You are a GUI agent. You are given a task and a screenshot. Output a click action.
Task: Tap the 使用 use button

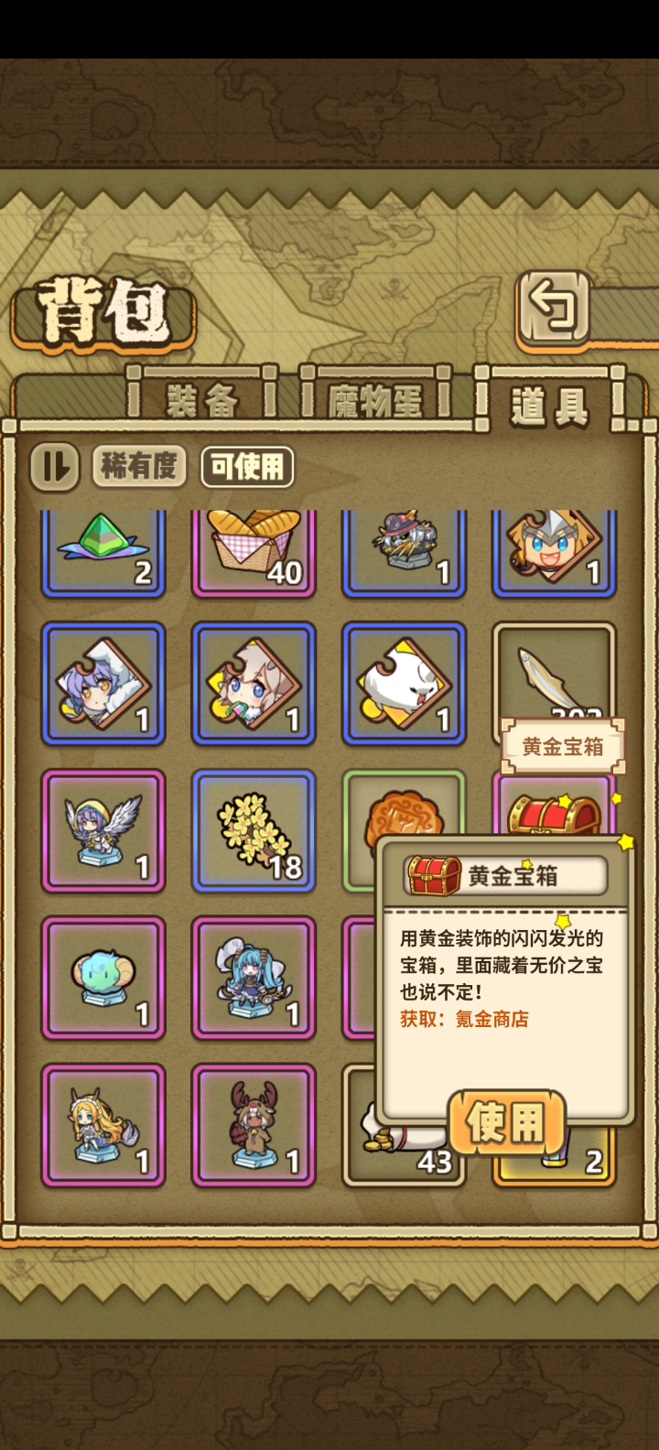coord(506,1122)
